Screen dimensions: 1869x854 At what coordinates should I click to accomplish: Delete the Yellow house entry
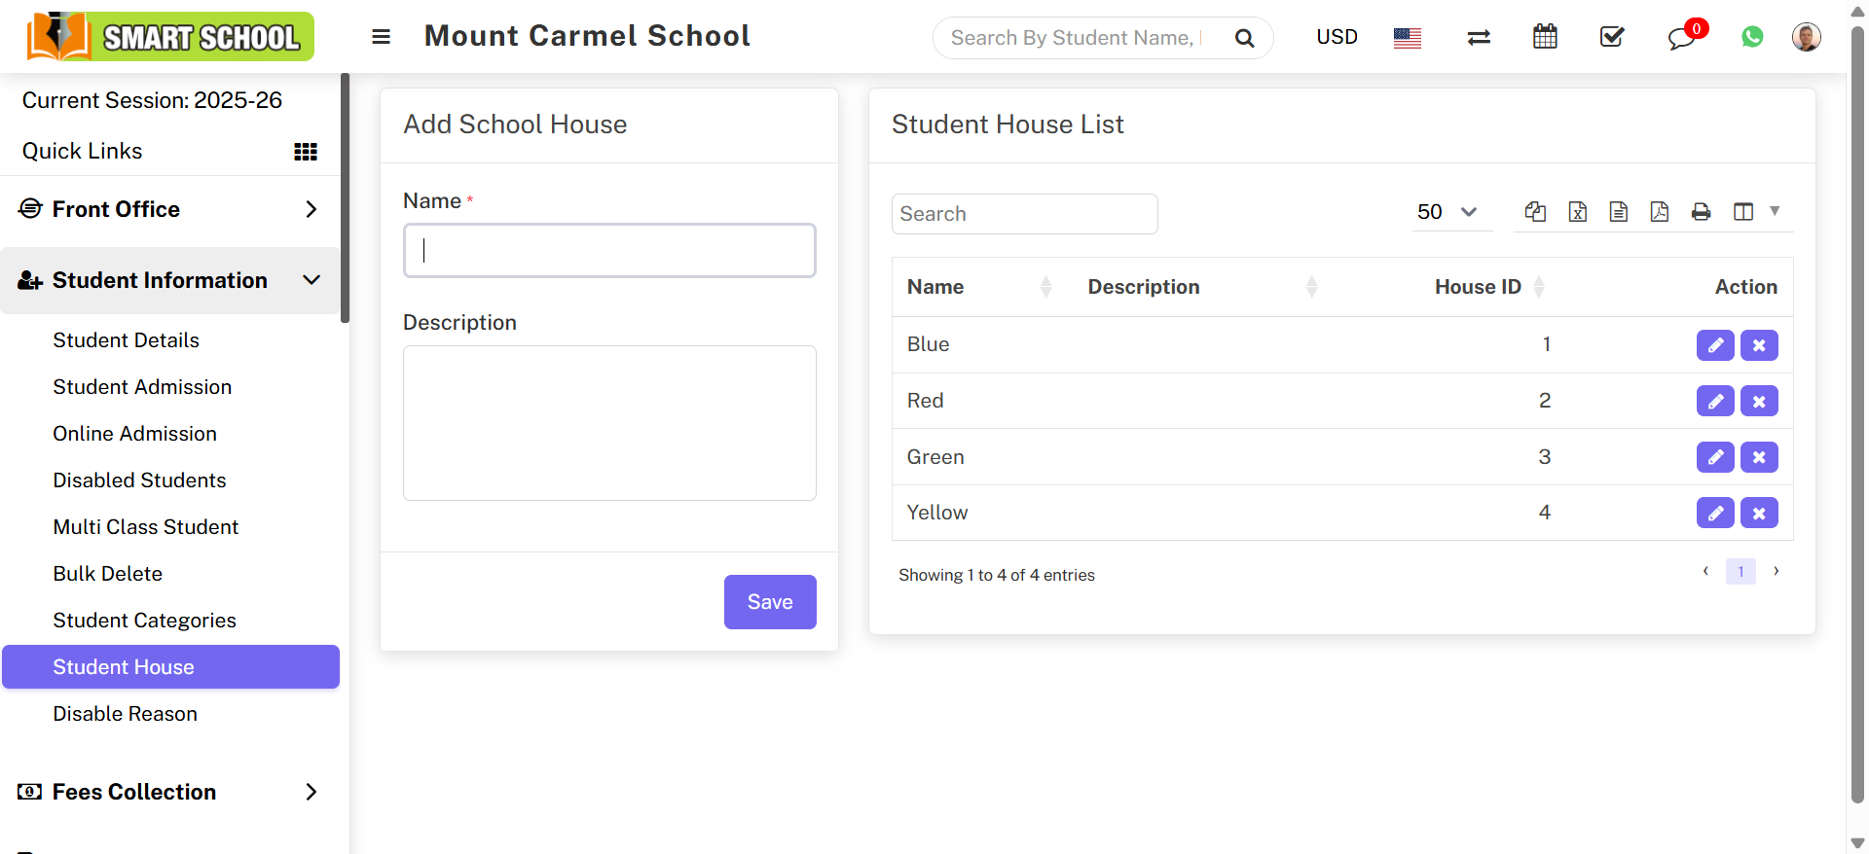[x=1758, y=513]
